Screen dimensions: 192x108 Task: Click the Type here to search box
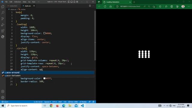pos(24,106)
